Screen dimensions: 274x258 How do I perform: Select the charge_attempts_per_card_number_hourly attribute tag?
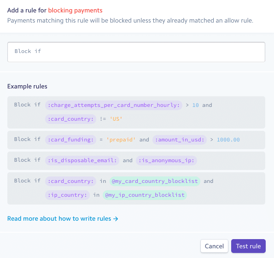click(x=114, y=105)
